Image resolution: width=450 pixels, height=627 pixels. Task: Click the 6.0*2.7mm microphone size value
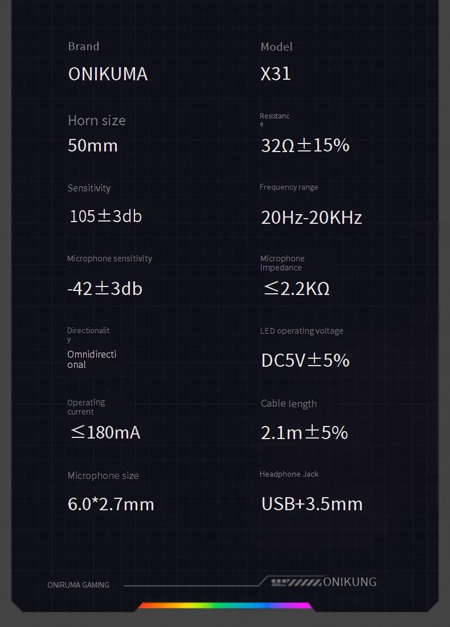(x=111, y=504)
